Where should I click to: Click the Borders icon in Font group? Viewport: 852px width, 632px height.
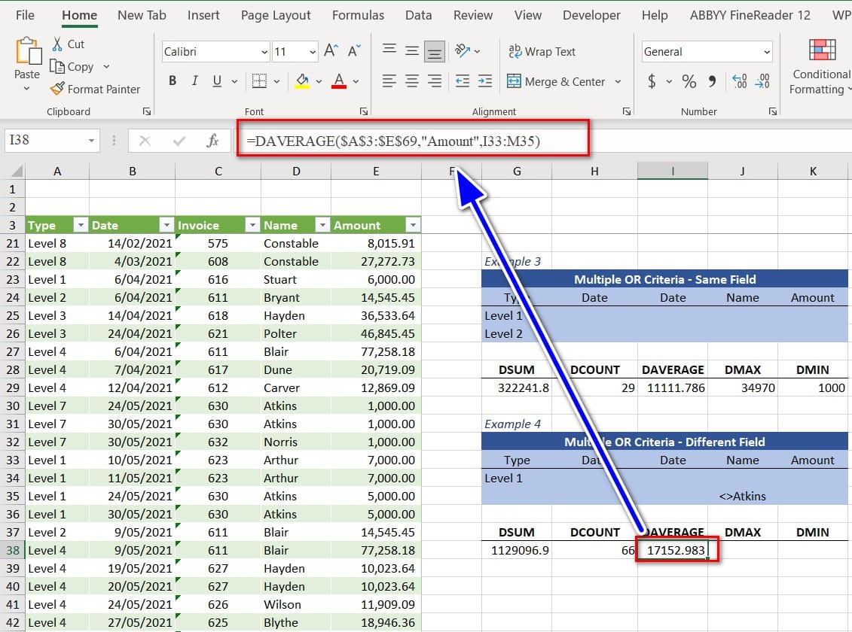pos(259,81)
